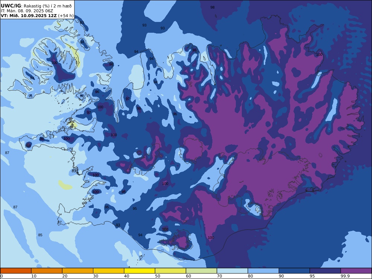The height and width of the screenshot is (279, 372).
Task: Click legend tick label '60'
Action: pyautogui.click(x=189, y=276)
